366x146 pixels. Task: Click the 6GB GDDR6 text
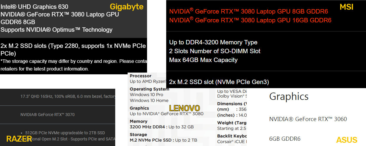pos(285,139)
